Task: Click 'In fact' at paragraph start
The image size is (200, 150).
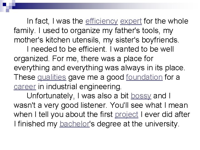Action: coord(38,21)
